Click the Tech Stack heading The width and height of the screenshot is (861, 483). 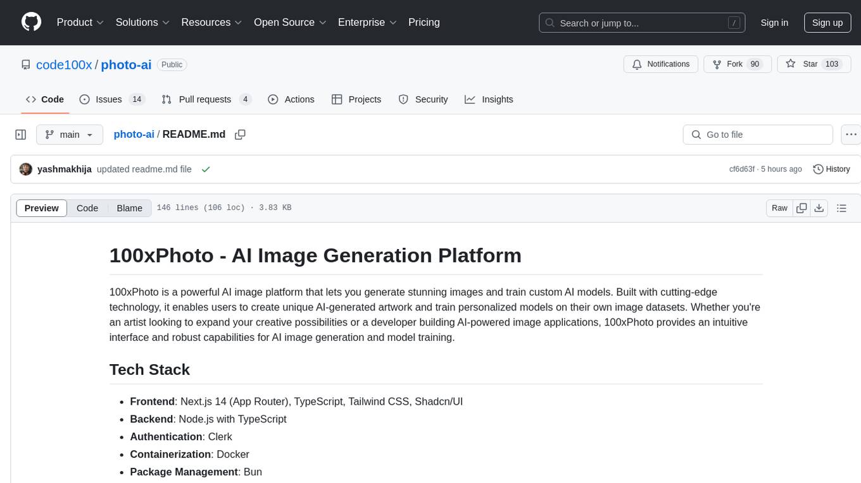pos(149,370)
